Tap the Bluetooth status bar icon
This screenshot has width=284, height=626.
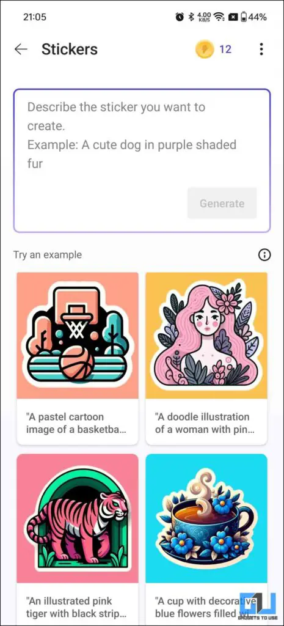pos(191,17)
